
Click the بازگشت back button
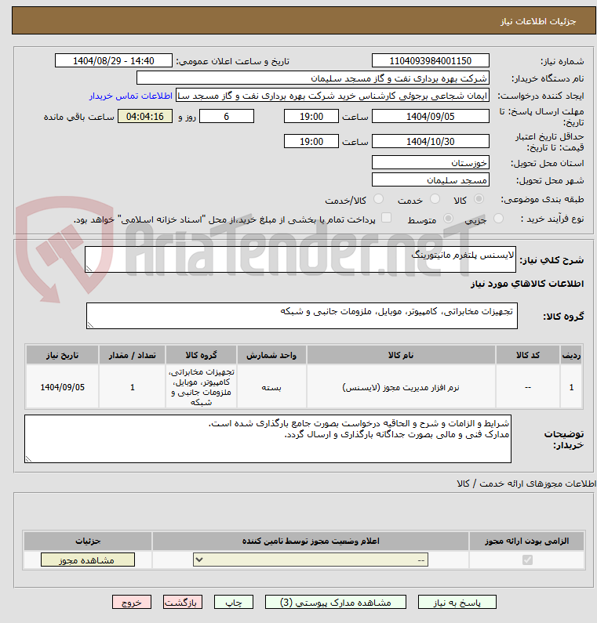click(183, 602)
